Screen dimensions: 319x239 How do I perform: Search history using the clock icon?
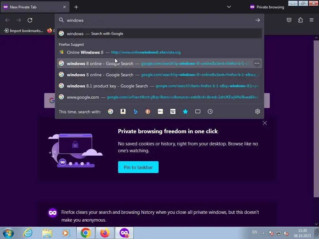click(x=210, y=111)
